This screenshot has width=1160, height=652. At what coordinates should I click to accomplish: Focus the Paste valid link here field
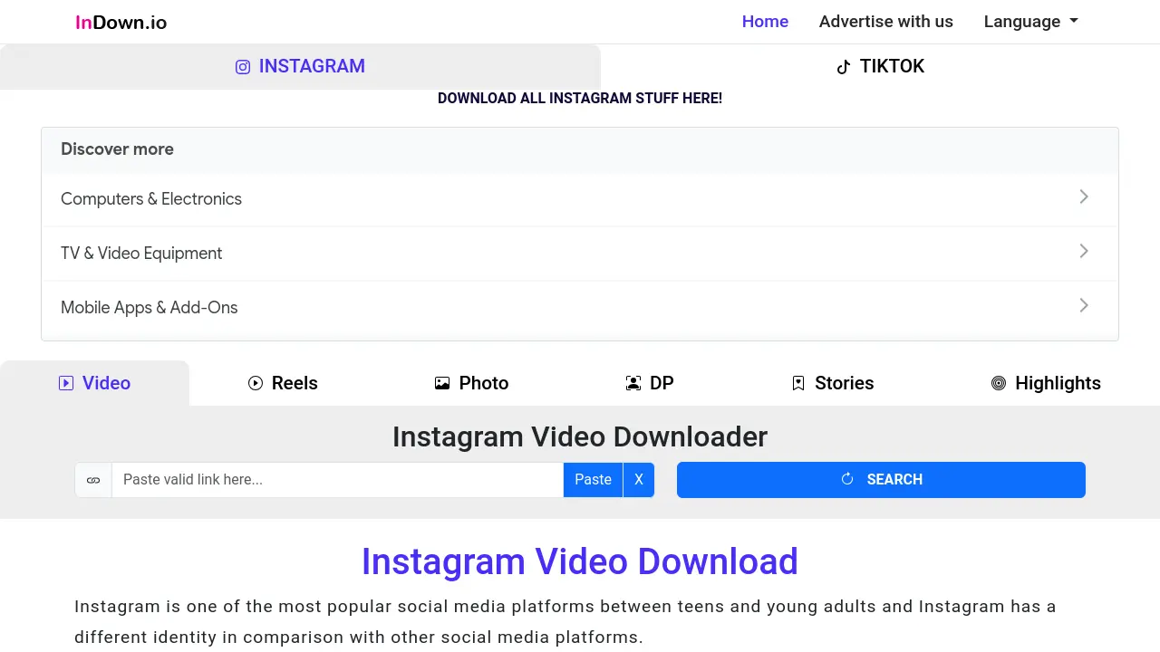click(337, 480)
